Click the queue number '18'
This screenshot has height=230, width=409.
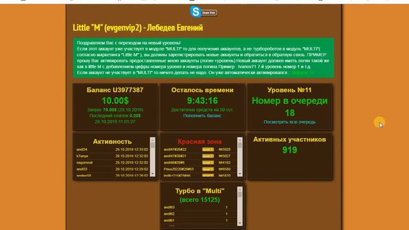[x=289, y=112]
